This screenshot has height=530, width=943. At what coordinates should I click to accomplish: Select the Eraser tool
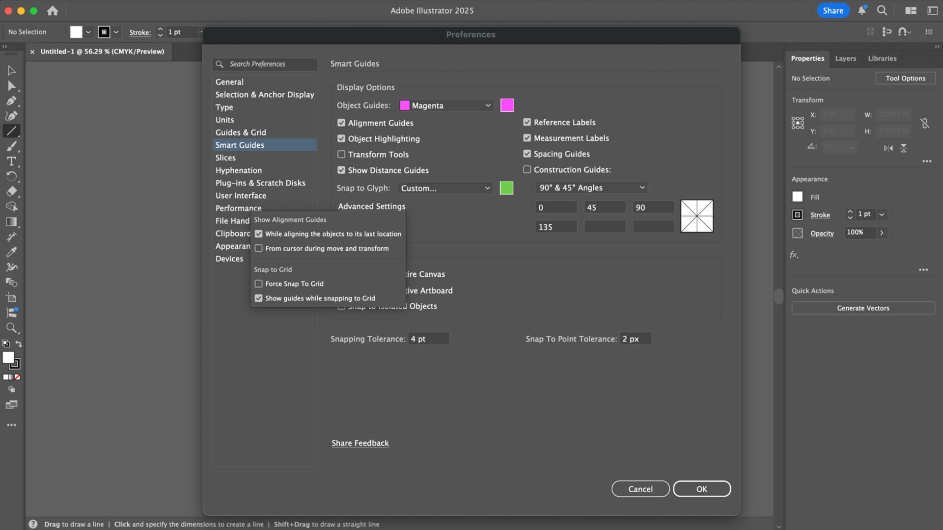click(11, 191)
